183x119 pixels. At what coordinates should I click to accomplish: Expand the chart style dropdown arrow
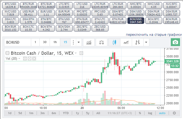146,42
